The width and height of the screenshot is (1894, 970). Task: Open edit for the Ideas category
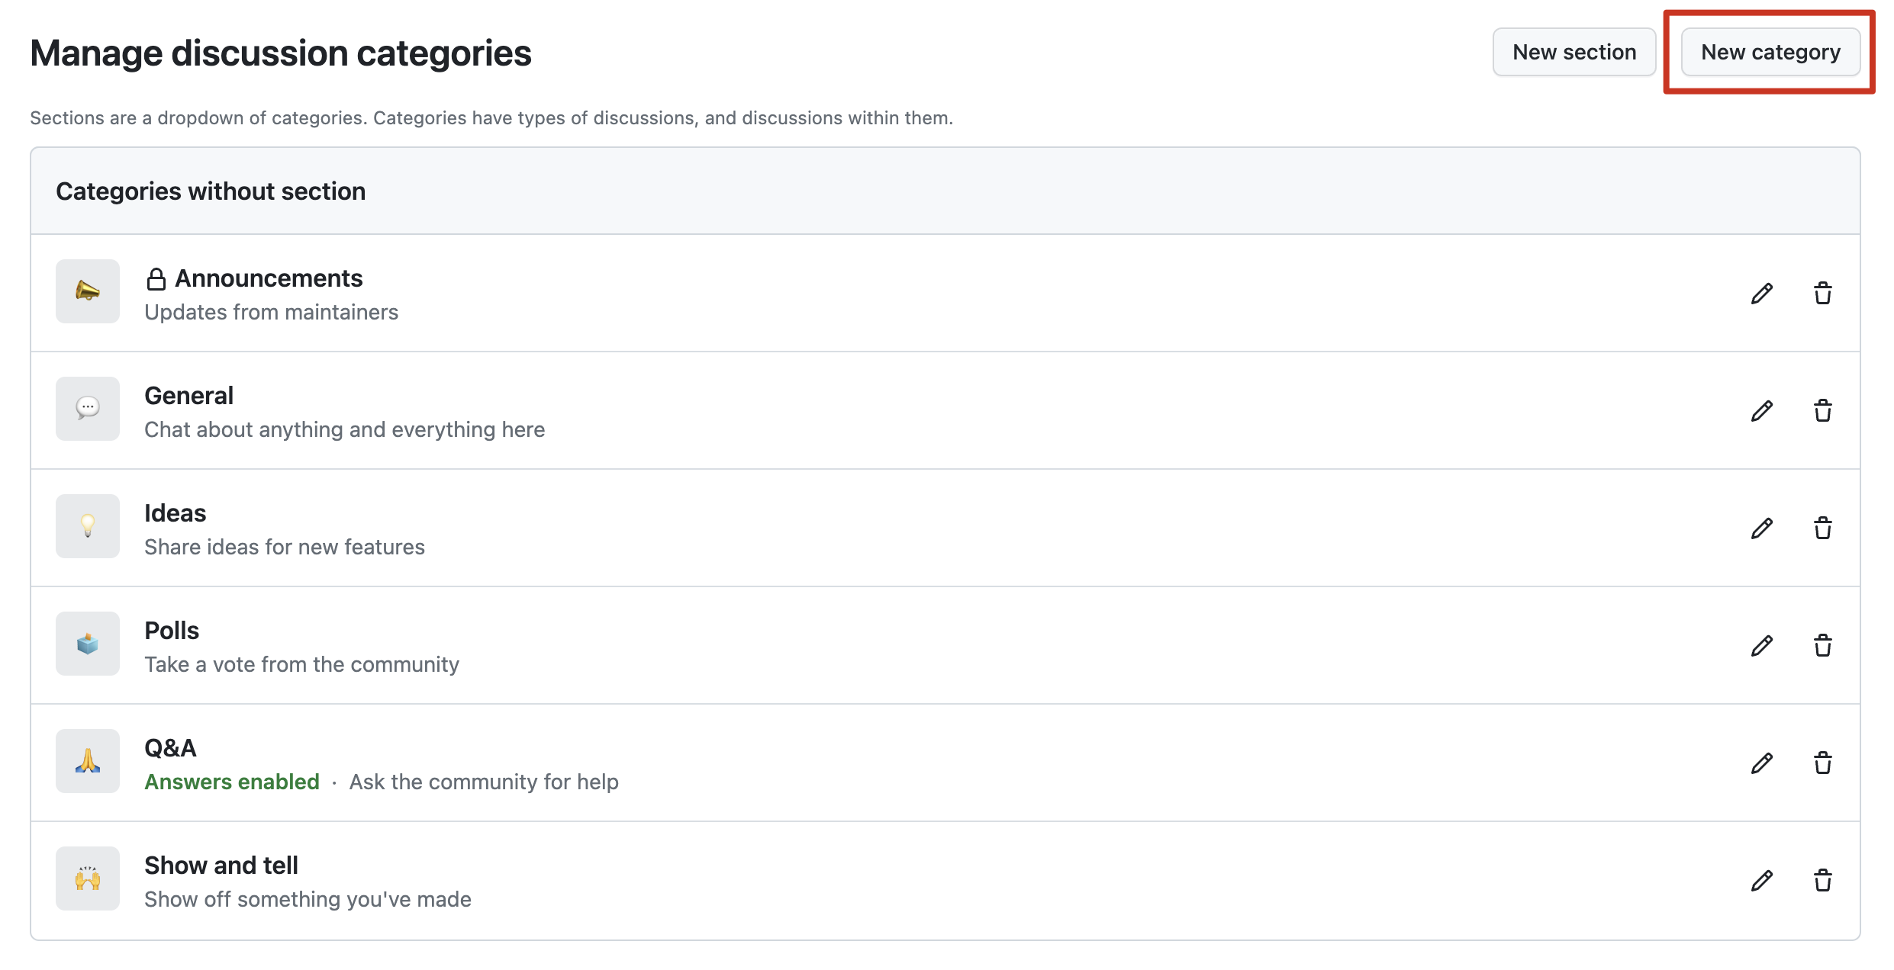(1761, 528)
